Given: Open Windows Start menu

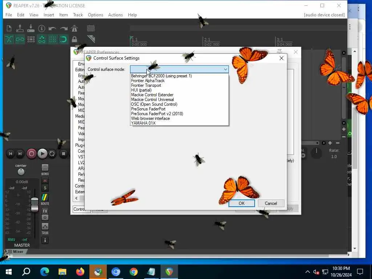Looking at the screenshot, I should (x=9, y=272).
